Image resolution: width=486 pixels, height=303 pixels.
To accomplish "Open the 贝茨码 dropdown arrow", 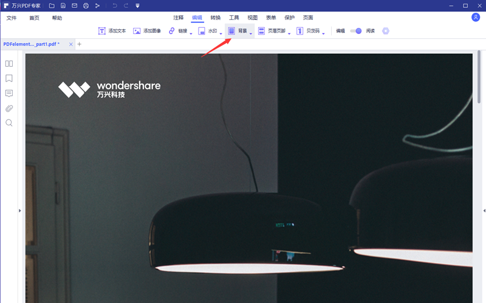I will coord(324,33).
